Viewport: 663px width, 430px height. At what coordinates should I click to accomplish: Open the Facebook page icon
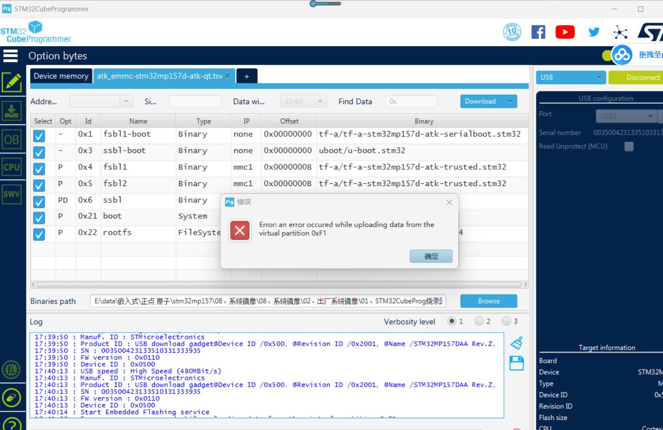538,32
